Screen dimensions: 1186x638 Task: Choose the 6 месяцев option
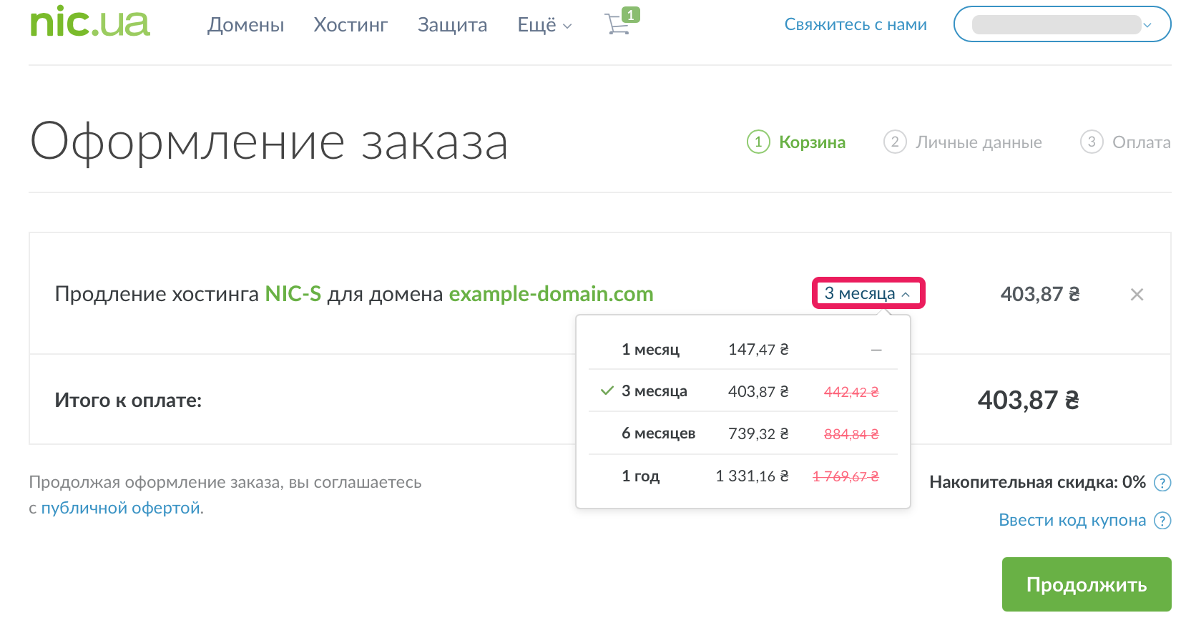click(743, 433)
